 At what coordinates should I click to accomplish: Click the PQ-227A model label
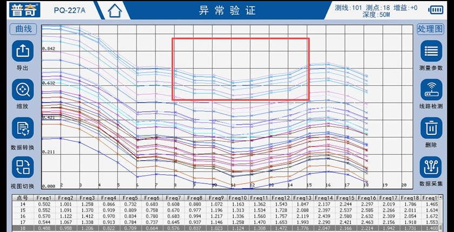[70, 10]
